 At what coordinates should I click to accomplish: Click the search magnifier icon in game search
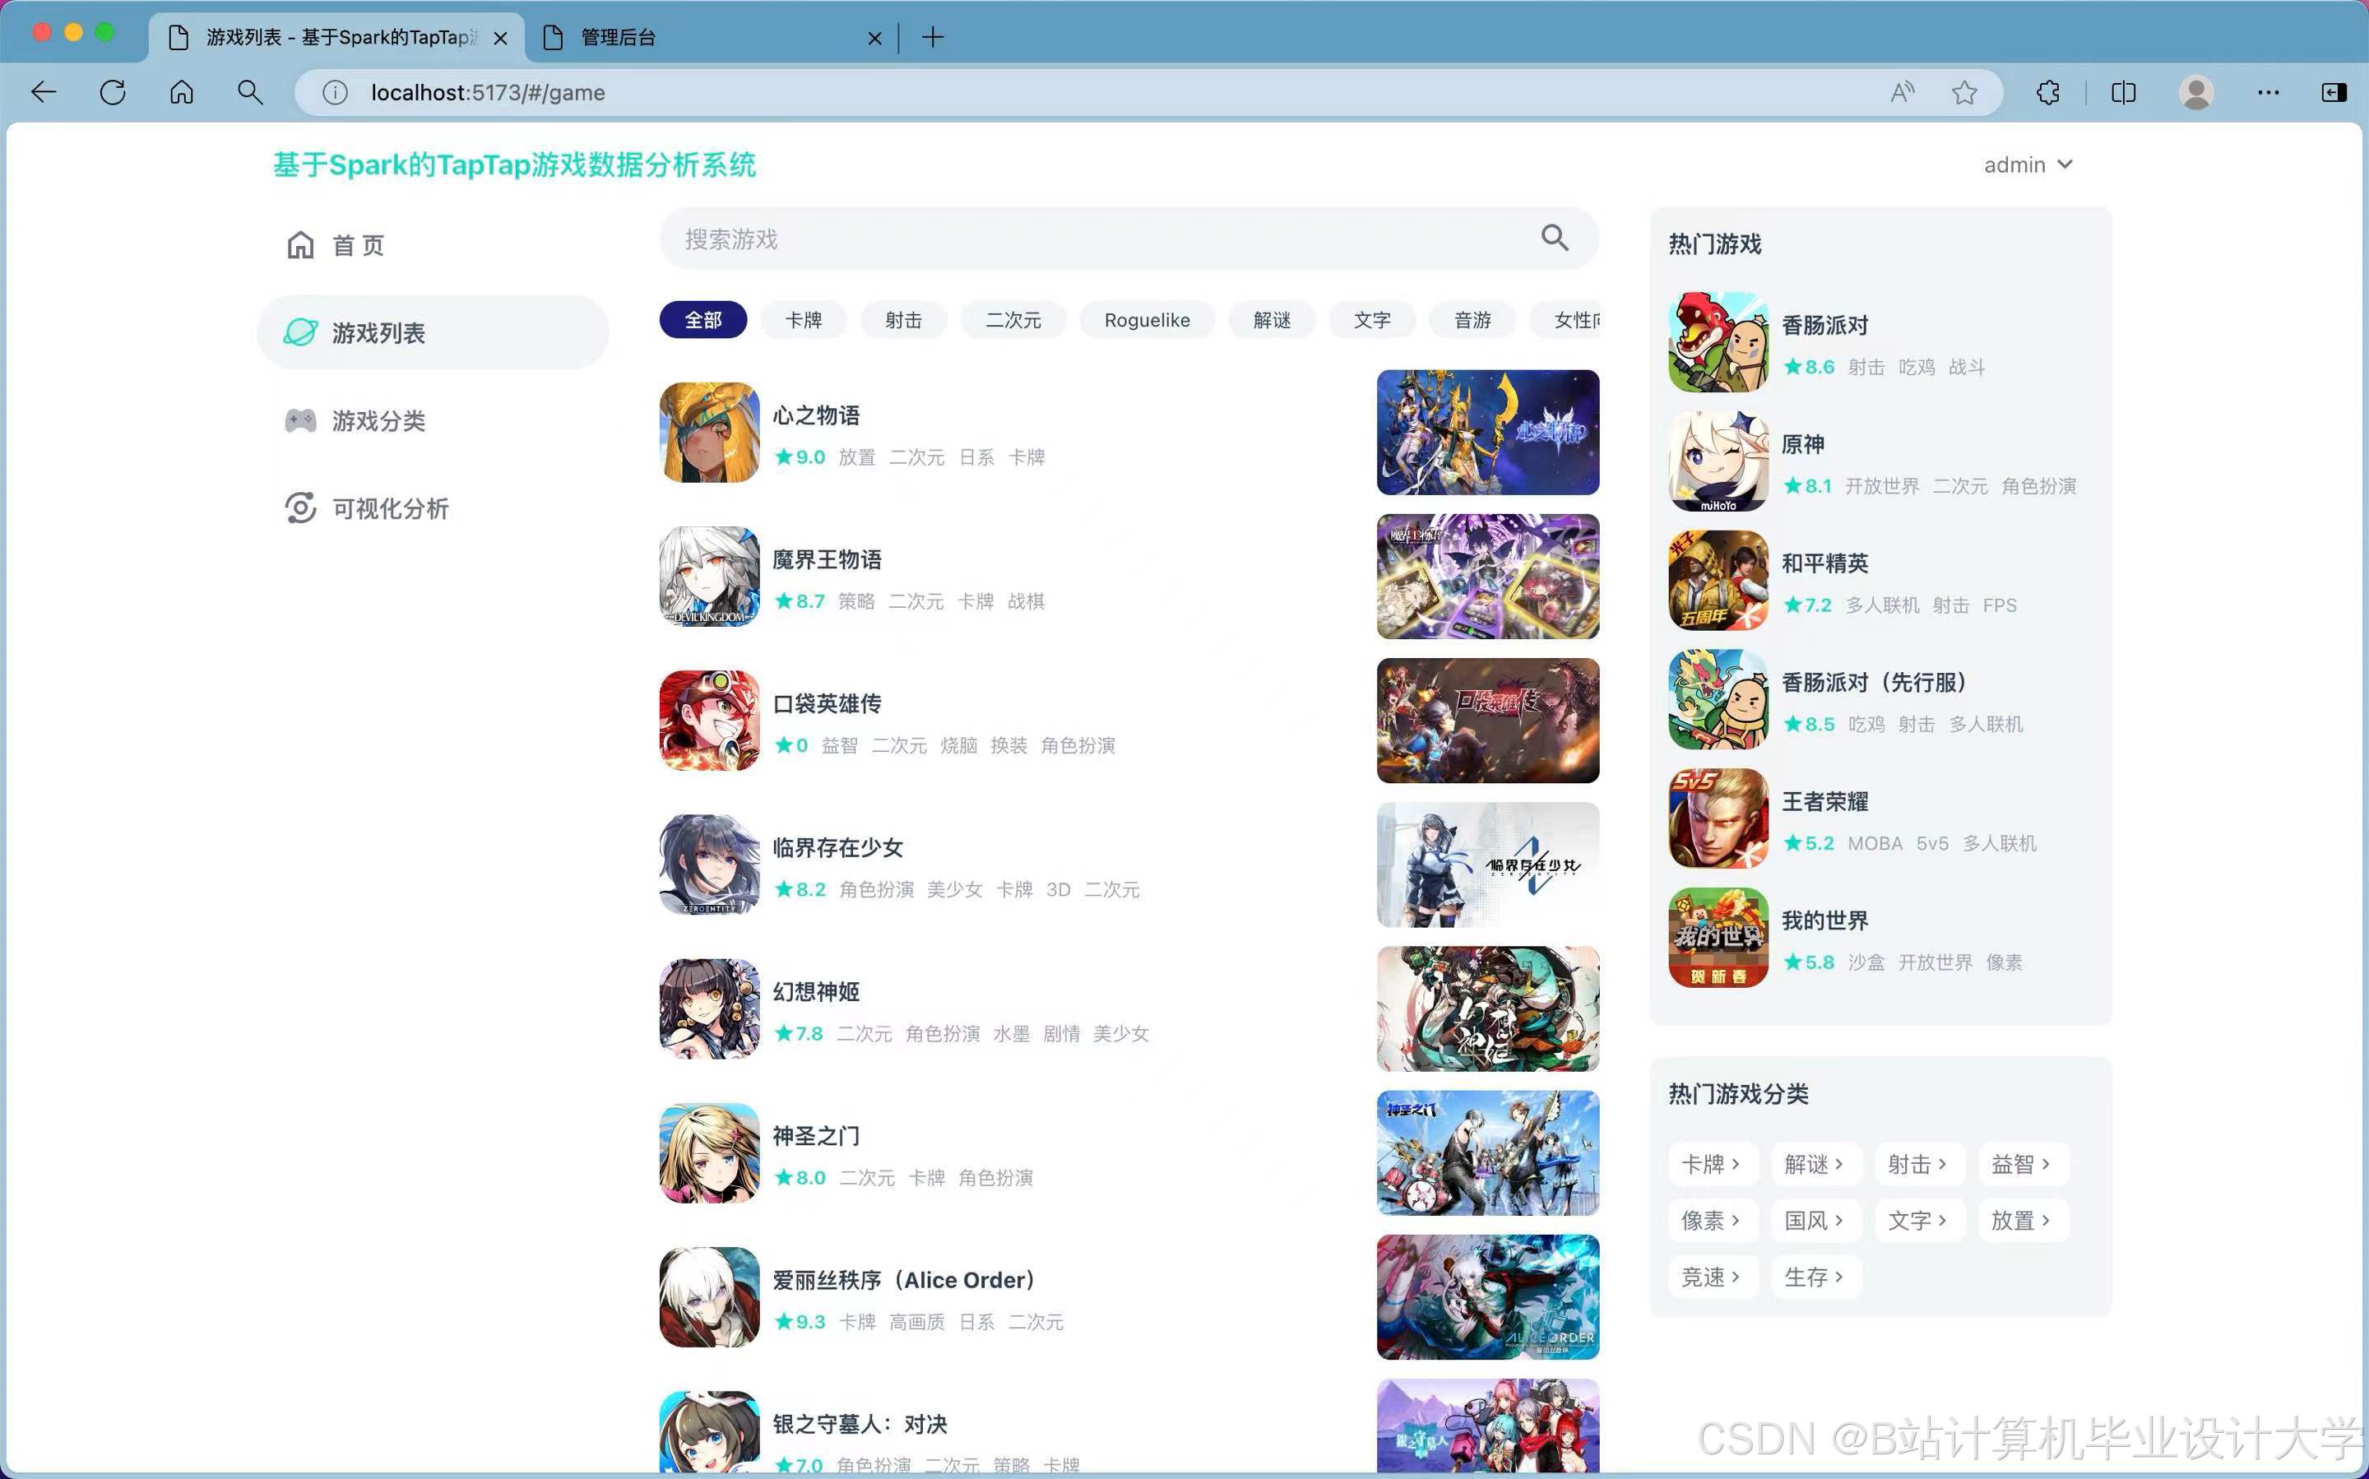[1553, 238]
